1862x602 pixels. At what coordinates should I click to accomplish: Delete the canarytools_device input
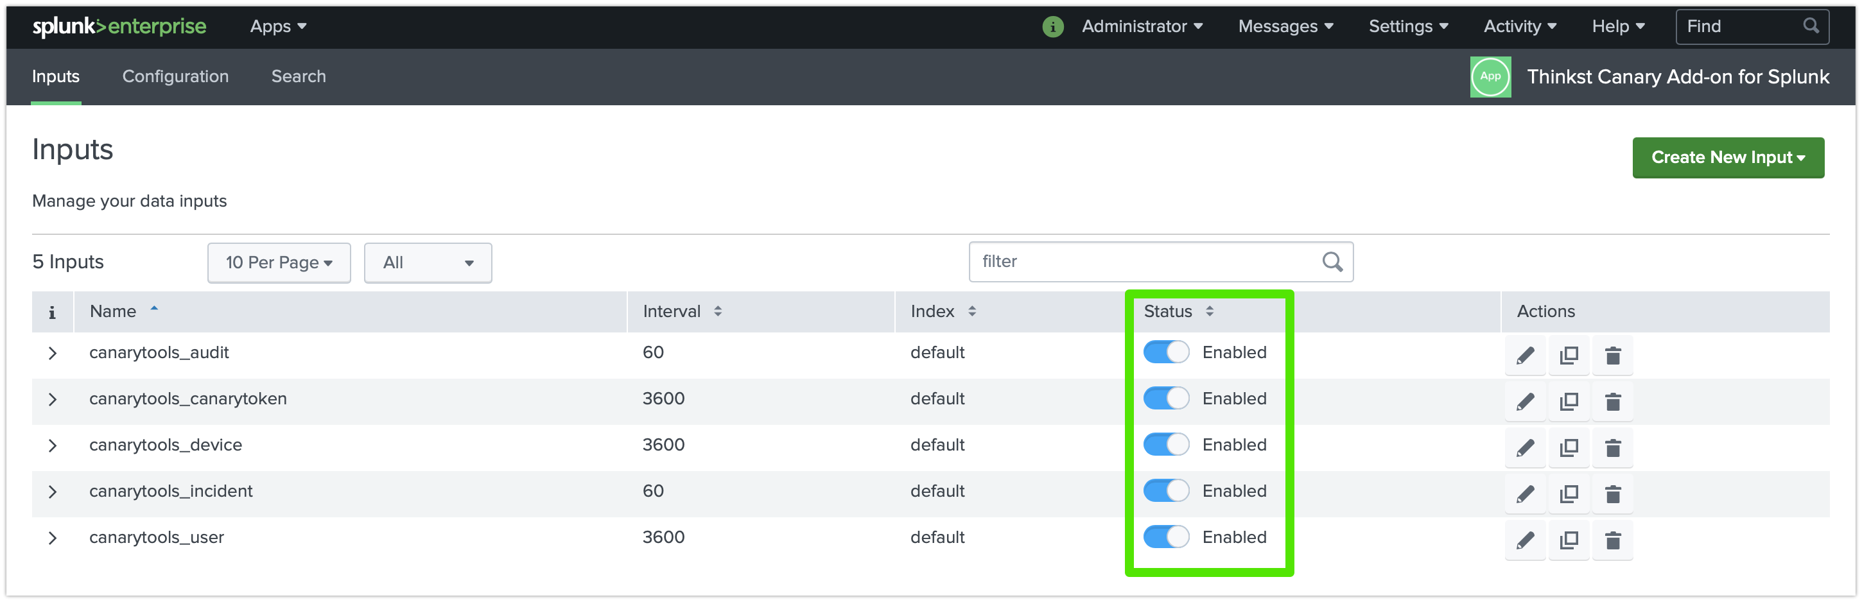pyautogui.click(x=1613, y=448)
